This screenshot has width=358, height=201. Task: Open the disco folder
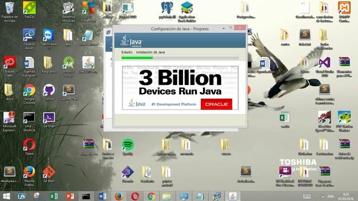pyautogui.click(x=10, y=92)
